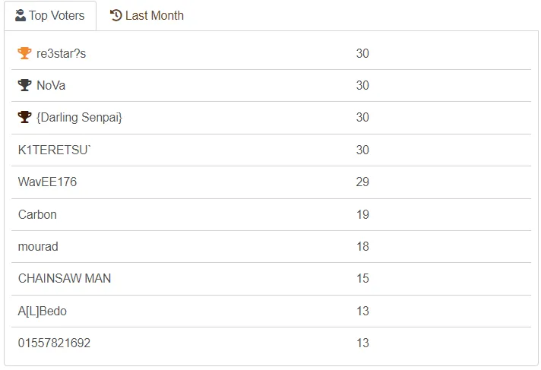Select the mourad row
Image resolution: width=541 pixels, height=370 pixels.
point(270,246)
